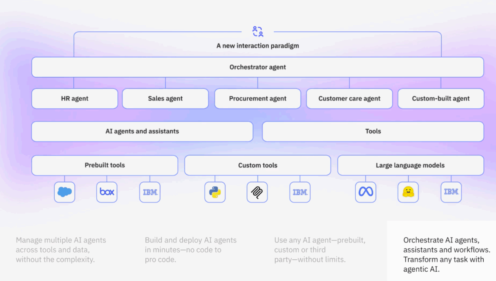
Task: Click the black swirl icon under Custom tools
Action: [257, 192]
